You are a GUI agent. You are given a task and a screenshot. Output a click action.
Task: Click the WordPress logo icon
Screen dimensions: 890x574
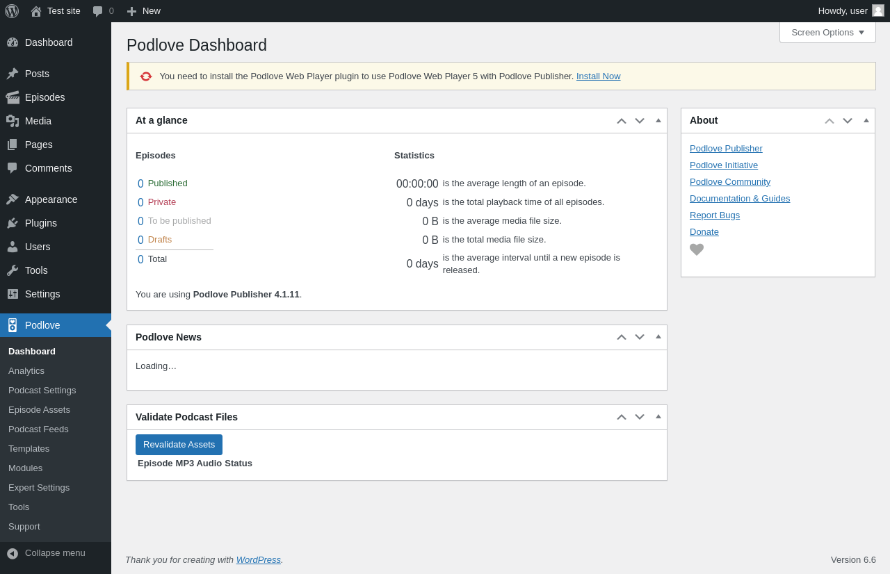(12, 11)
